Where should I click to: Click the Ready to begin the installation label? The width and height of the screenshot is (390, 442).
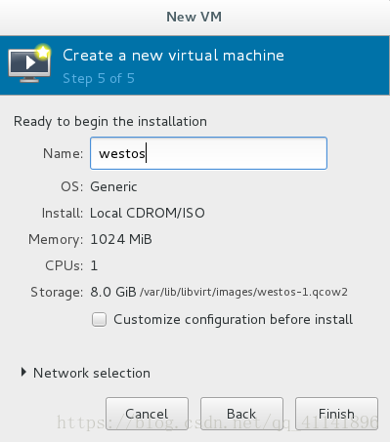tap(110, 122)
